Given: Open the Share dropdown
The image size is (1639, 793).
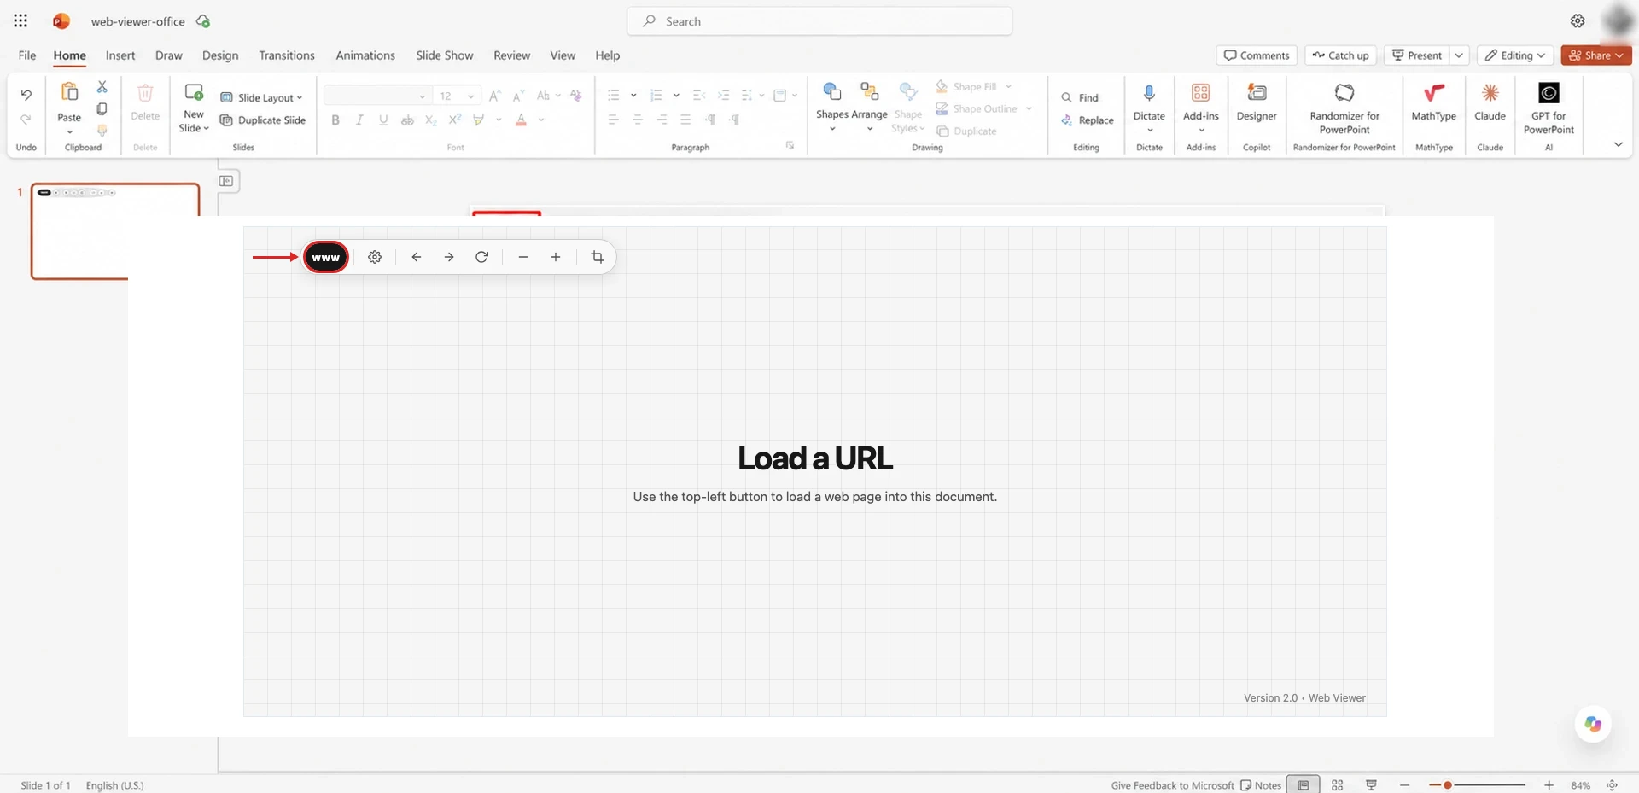Looking at the screenshot, I should (x=1596, y=55).
